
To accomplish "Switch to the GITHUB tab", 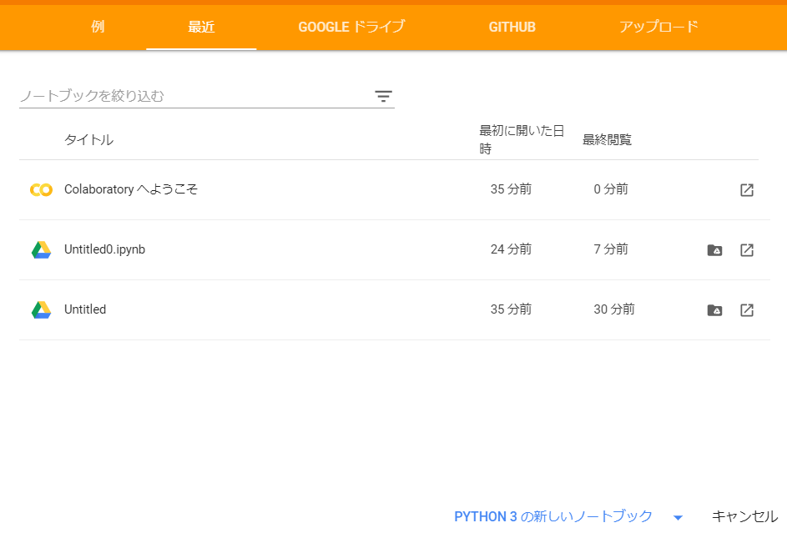I will click(512, 27).
